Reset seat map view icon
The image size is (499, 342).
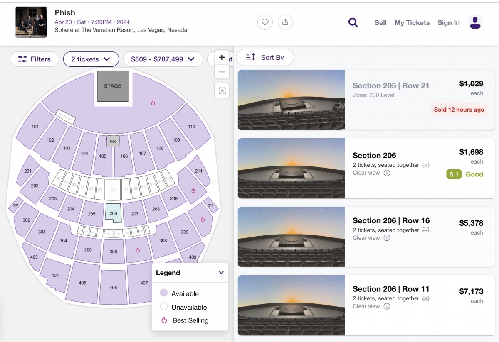tap(222, 91)
